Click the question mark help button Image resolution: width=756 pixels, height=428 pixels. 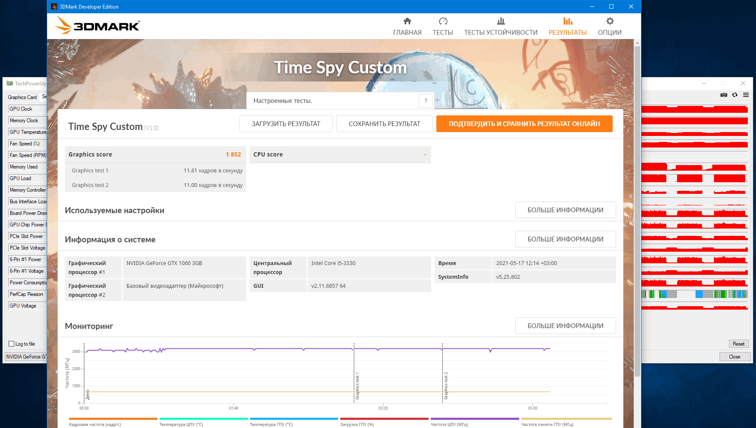[426, 101]
